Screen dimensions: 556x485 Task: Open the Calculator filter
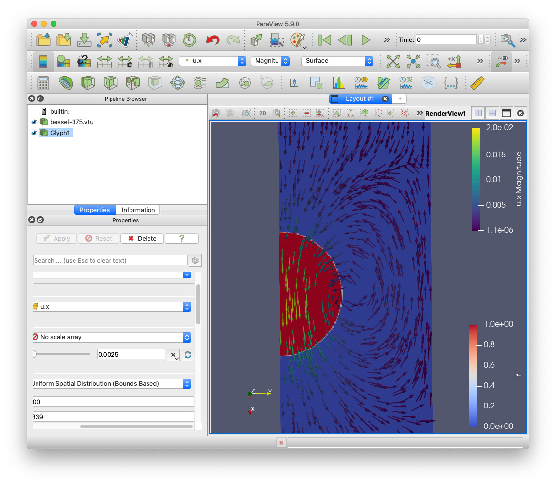point(43,83)
